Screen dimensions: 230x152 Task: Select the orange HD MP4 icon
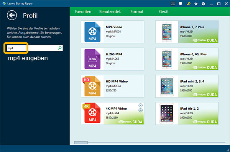(x=92, y=86)
